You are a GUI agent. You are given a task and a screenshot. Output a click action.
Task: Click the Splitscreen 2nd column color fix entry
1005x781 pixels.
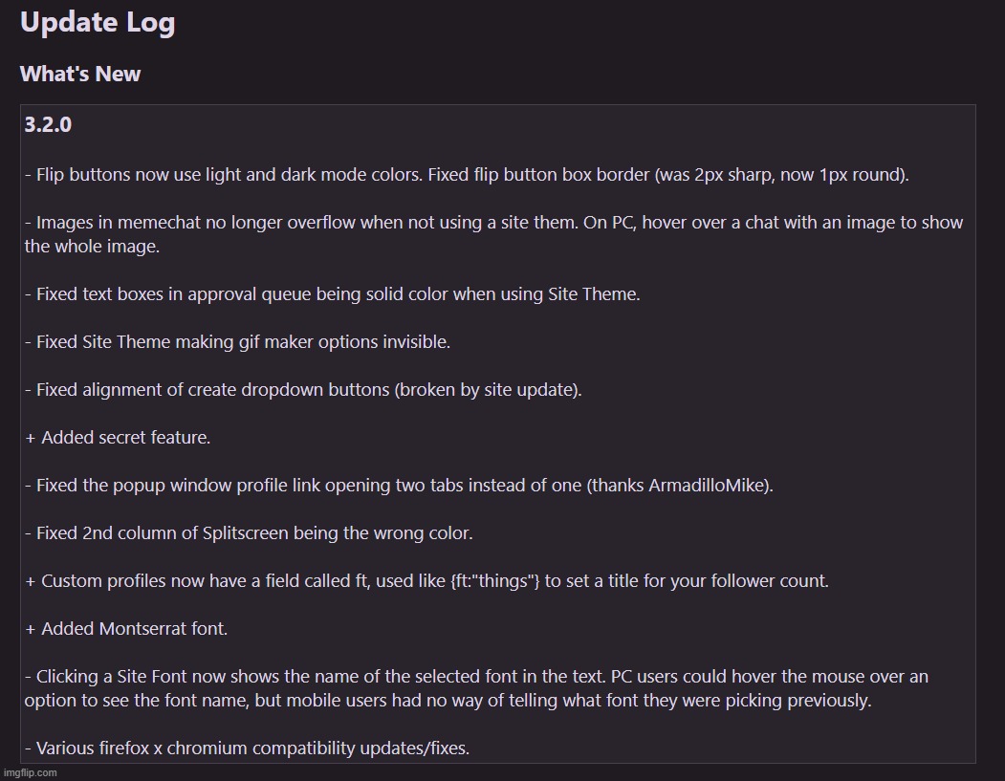pos(249,532)
